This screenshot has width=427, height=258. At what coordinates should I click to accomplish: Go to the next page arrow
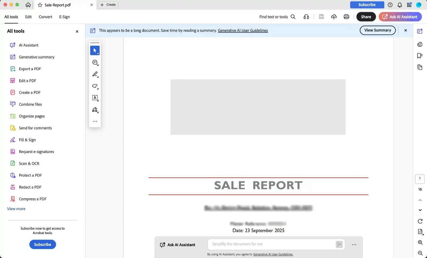(x=420, y=210)
